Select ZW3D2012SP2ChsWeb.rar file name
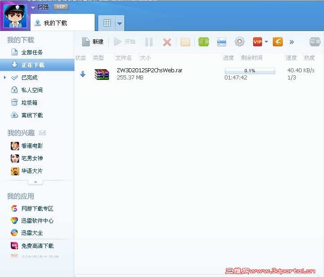Image resolution: width=324 pixels, height=277 pixels. click(x=149, y=70)
